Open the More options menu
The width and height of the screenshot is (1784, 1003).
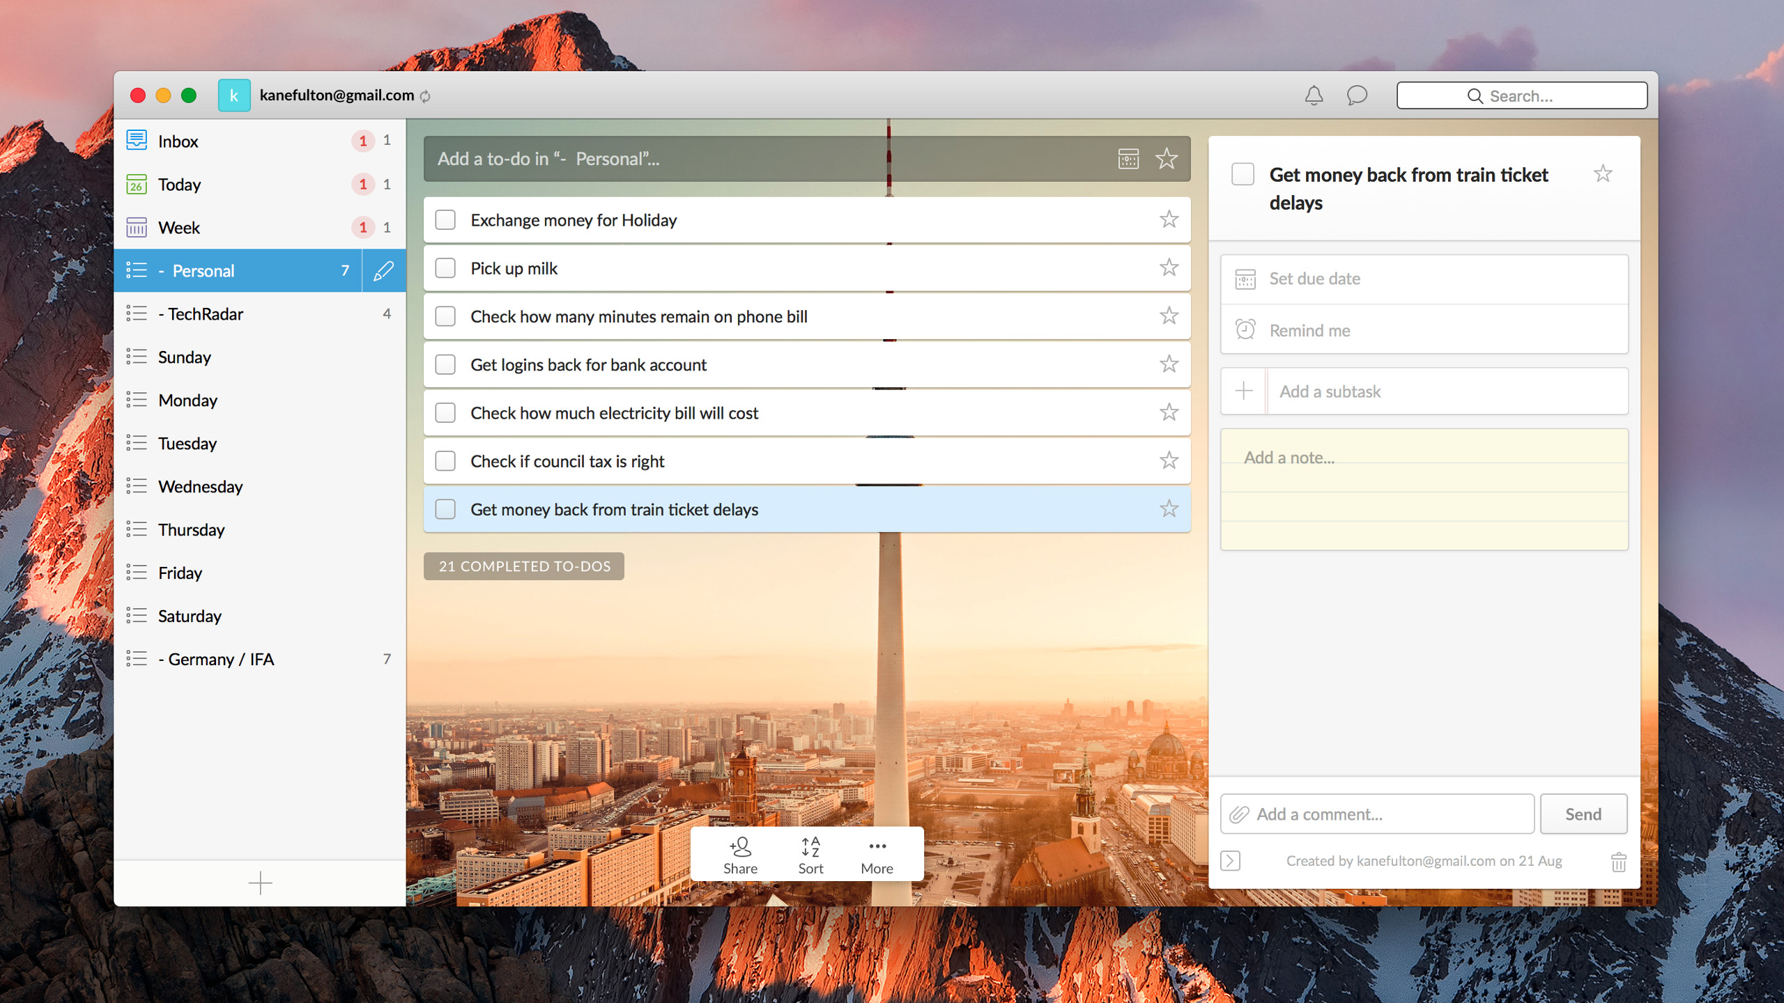pos(877,855)
